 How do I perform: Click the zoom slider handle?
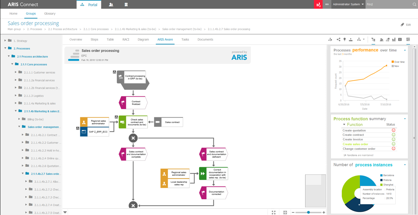coord(309,212)
